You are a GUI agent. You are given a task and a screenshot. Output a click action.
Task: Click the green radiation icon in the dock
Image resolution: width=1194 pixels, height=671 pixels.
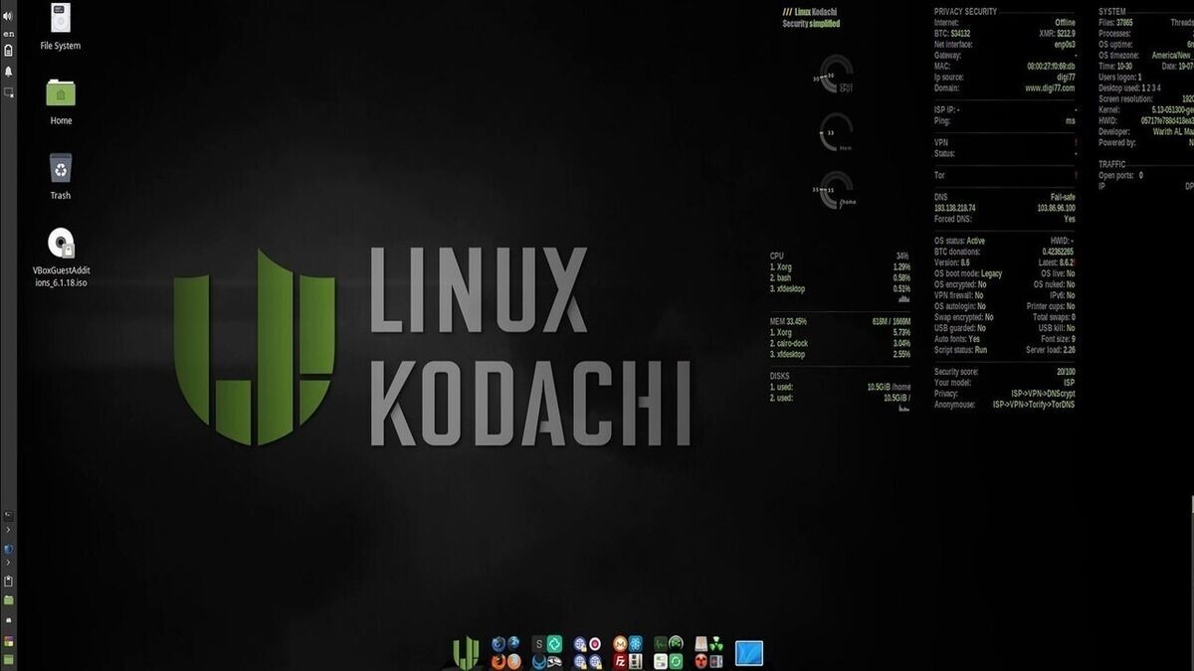[715, 644]
